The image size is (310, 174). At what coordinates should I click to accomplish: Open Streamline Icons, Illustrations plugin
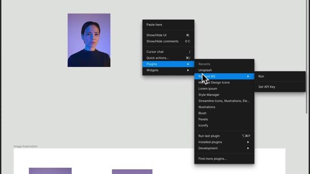(x=224, y=101)
